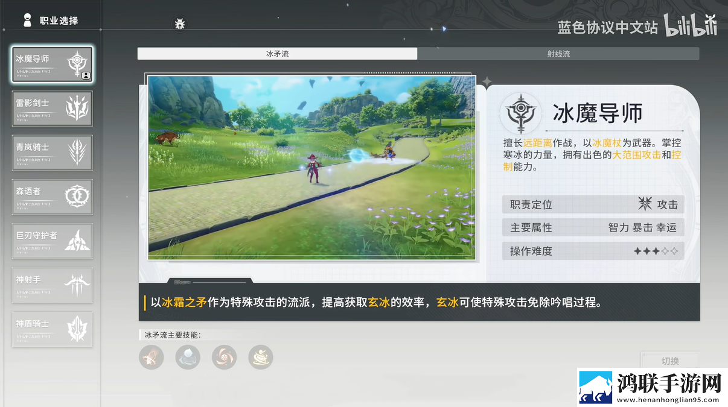Click the 职责定位 label
This screenshot has height=407, width=728.
[531, 204]
